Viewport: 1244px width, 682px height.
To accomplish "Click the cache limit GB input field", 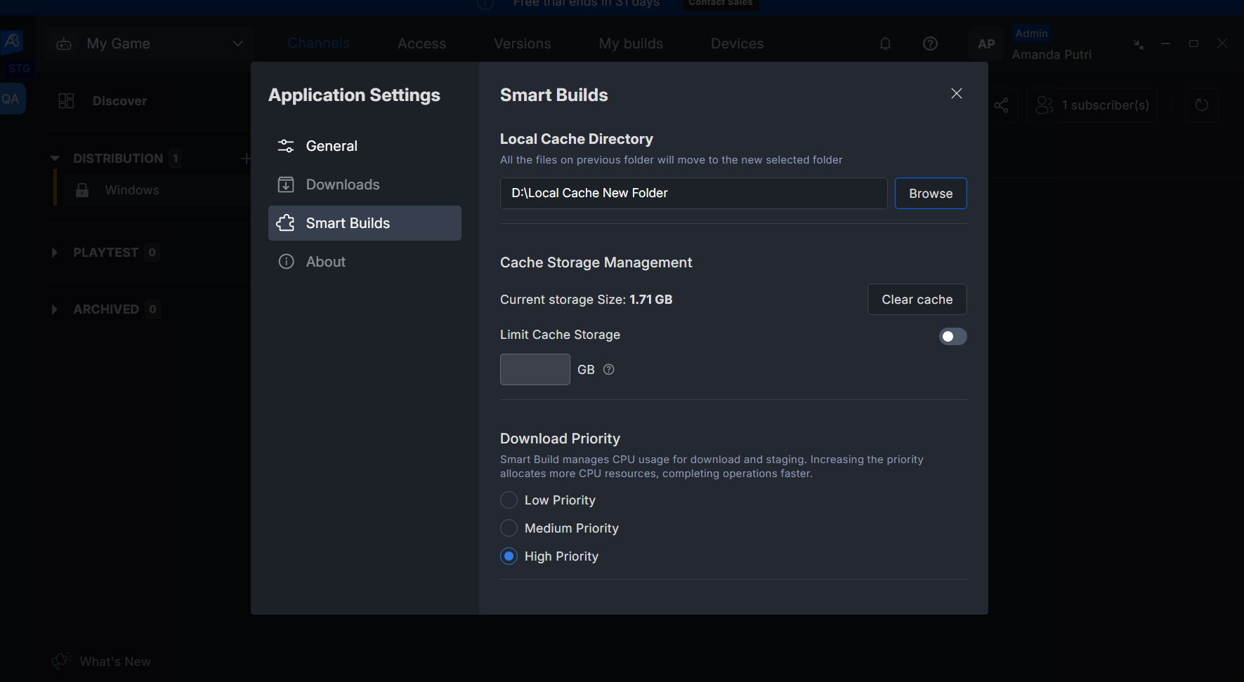I will point(535,370).
